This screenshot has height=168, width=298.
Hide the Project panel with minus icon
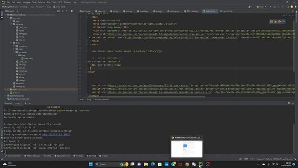pyautogui.click(x=75, y=11)
